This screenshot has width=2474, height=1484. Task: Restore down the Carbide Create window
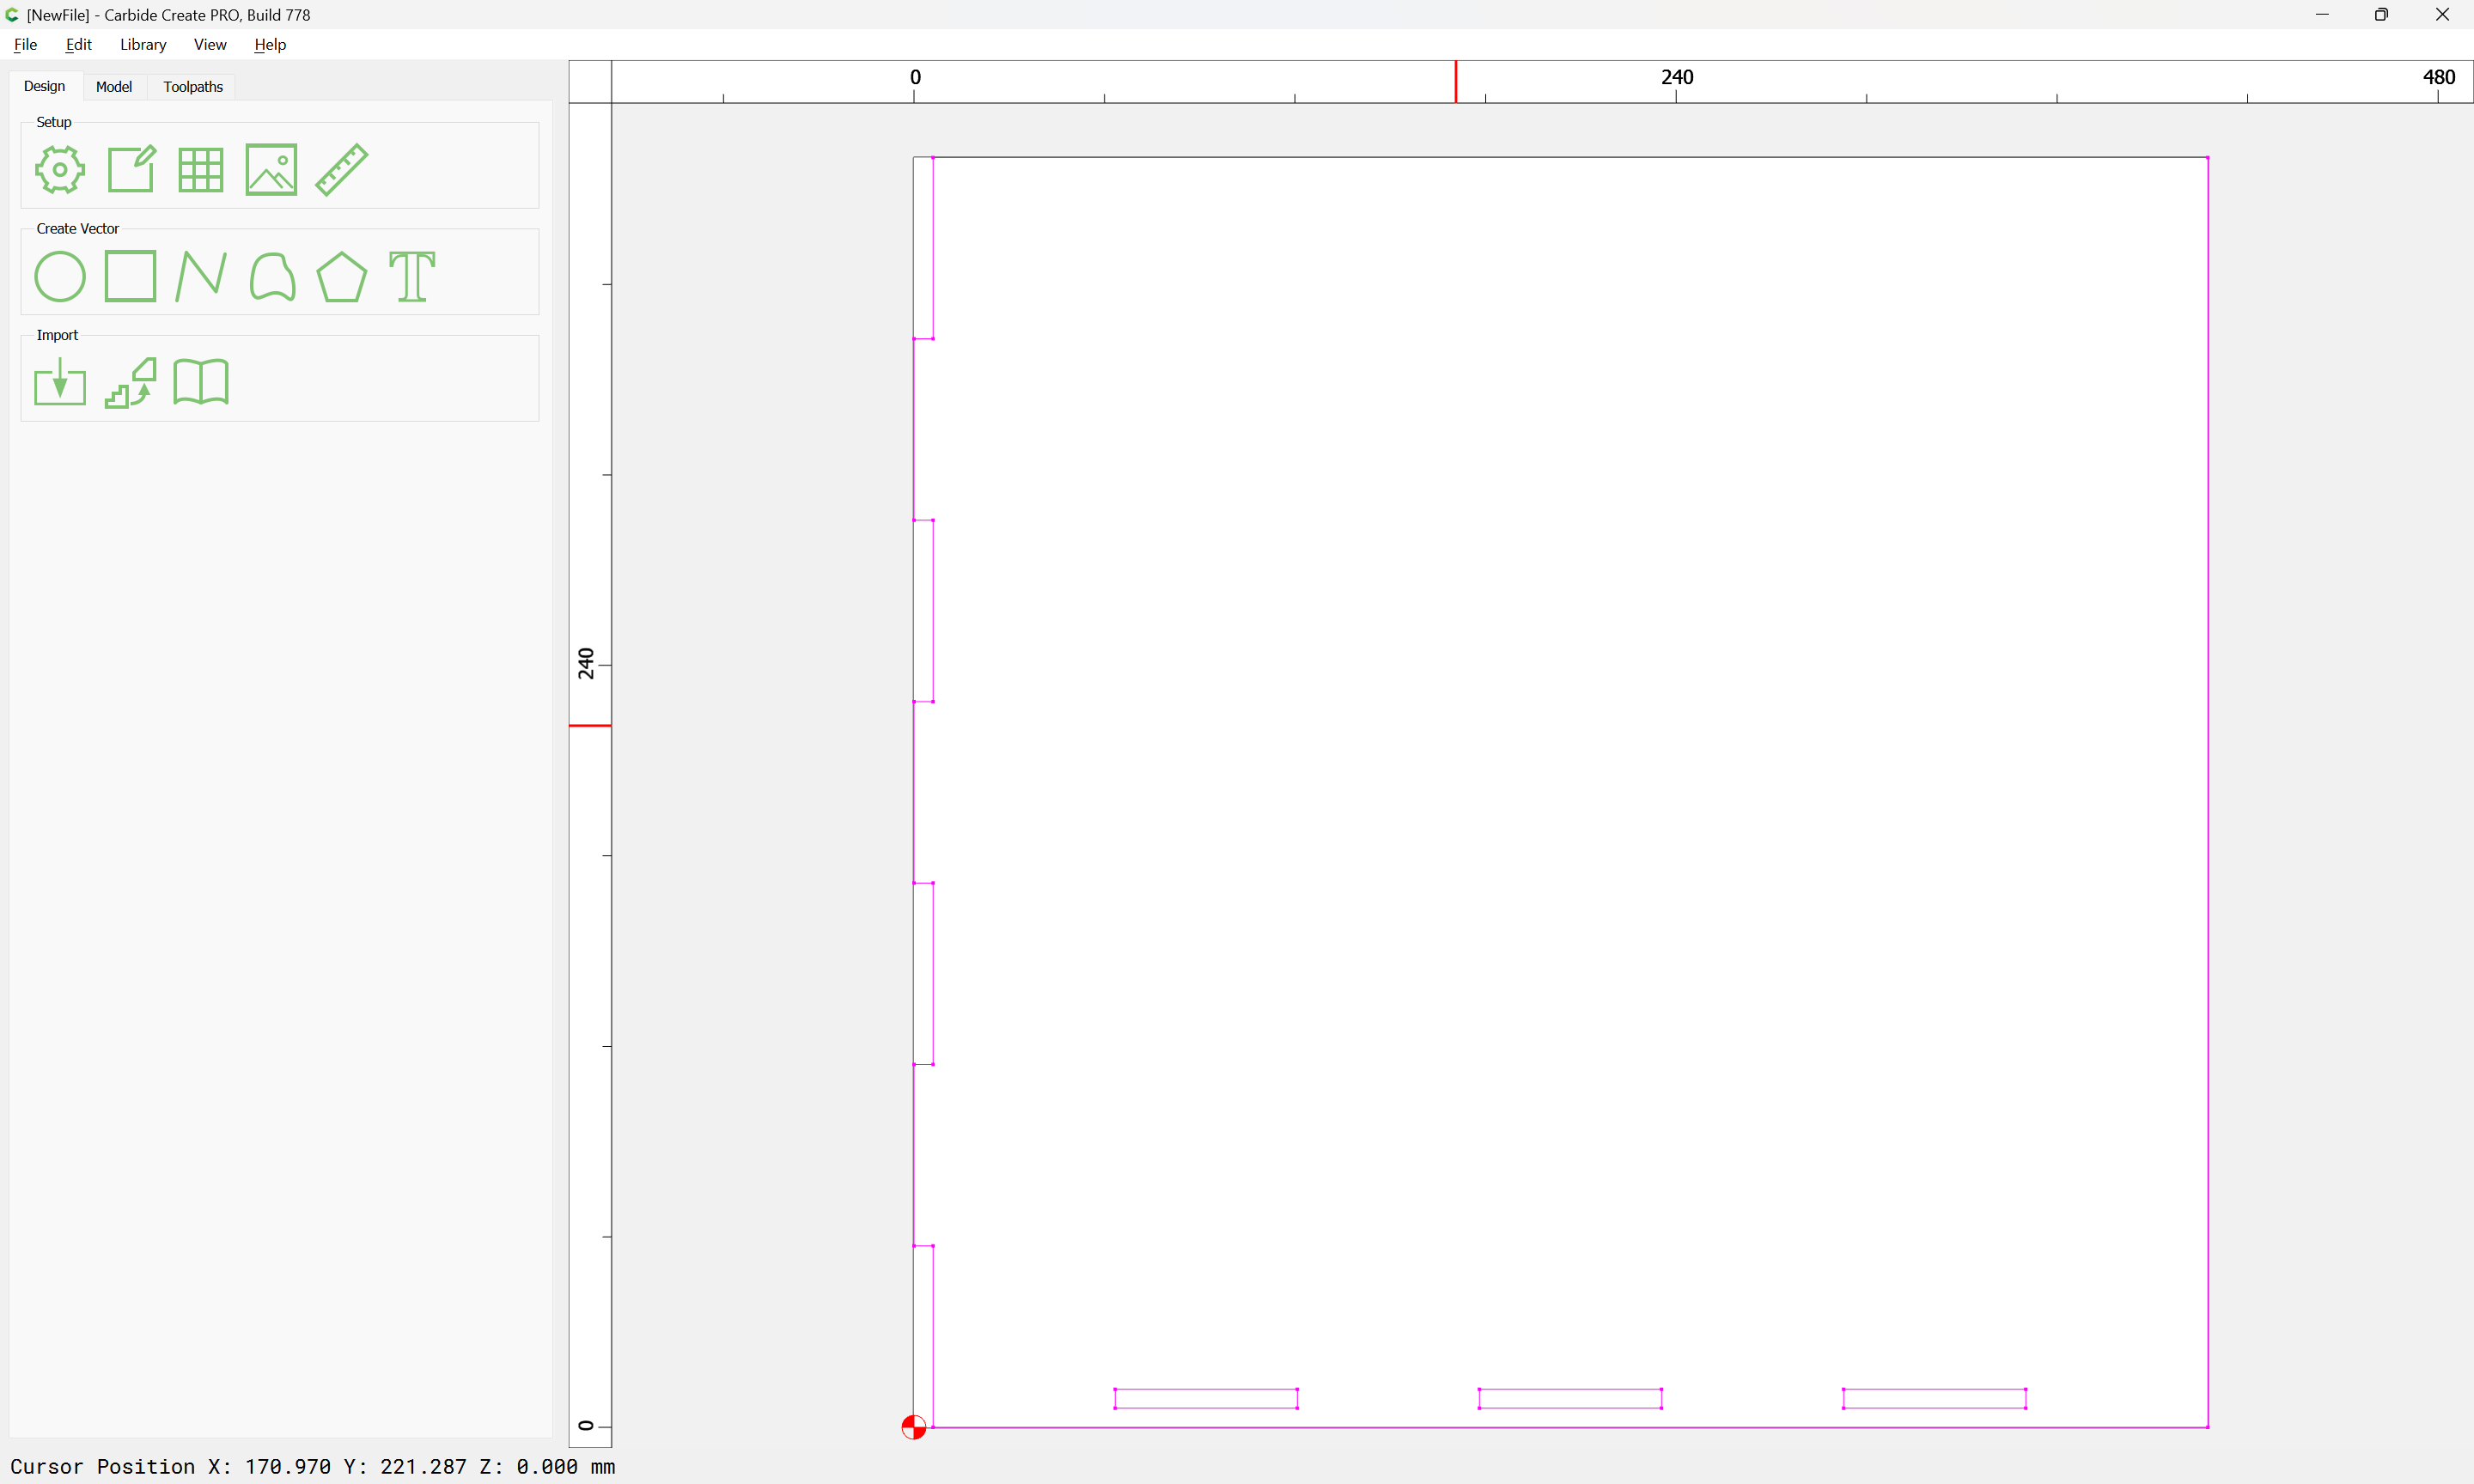click(x=2382, y=15)
